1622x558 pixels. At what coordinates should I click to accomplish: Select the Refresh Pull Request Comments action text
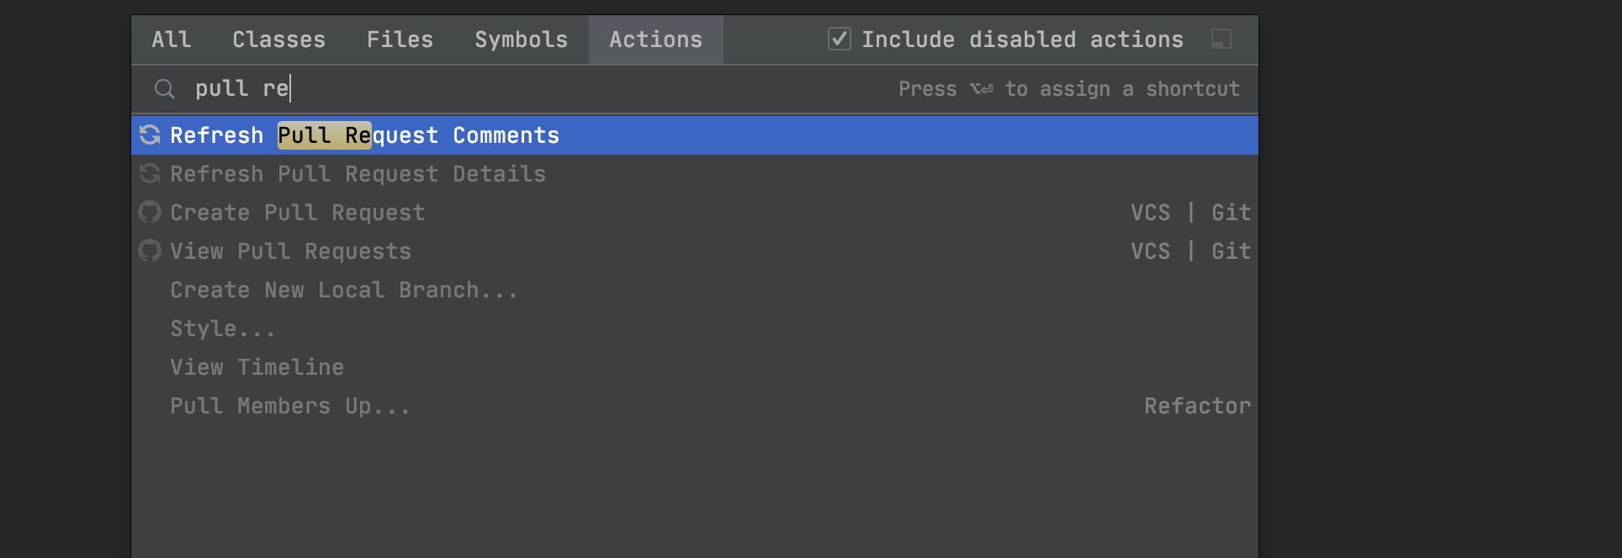pyautogui.click(x=365, y=135)
